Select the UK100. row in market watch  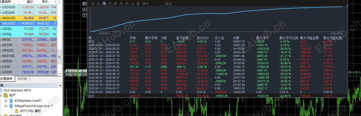[29, 45]
